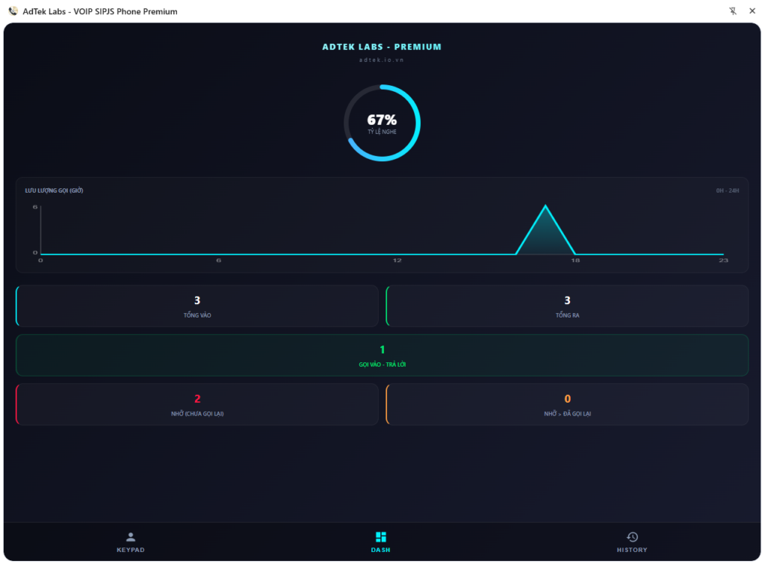Select the HISTORY tab label
This screenshot has width=765, height=564.
(x=632, y=550)
